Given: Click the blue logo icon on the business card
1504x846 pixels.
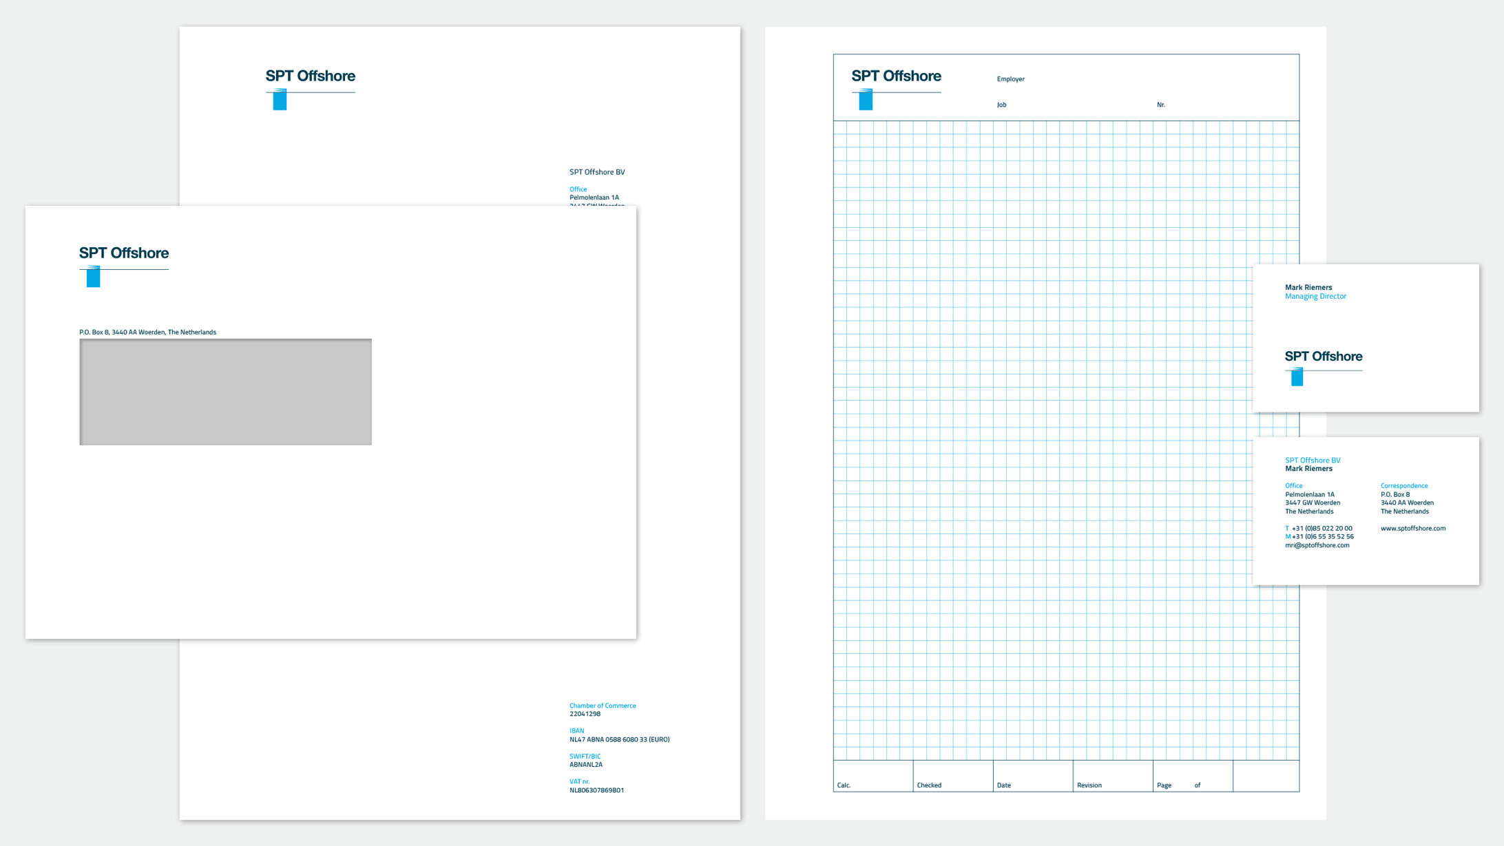Looking at the screenshot, I should pos(1297,377).
